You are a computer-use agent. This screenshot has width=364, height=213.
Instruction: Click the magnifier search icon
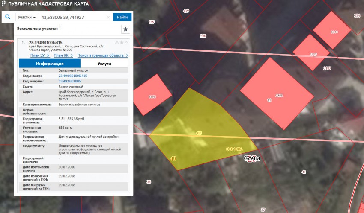(x=8, y=18)
